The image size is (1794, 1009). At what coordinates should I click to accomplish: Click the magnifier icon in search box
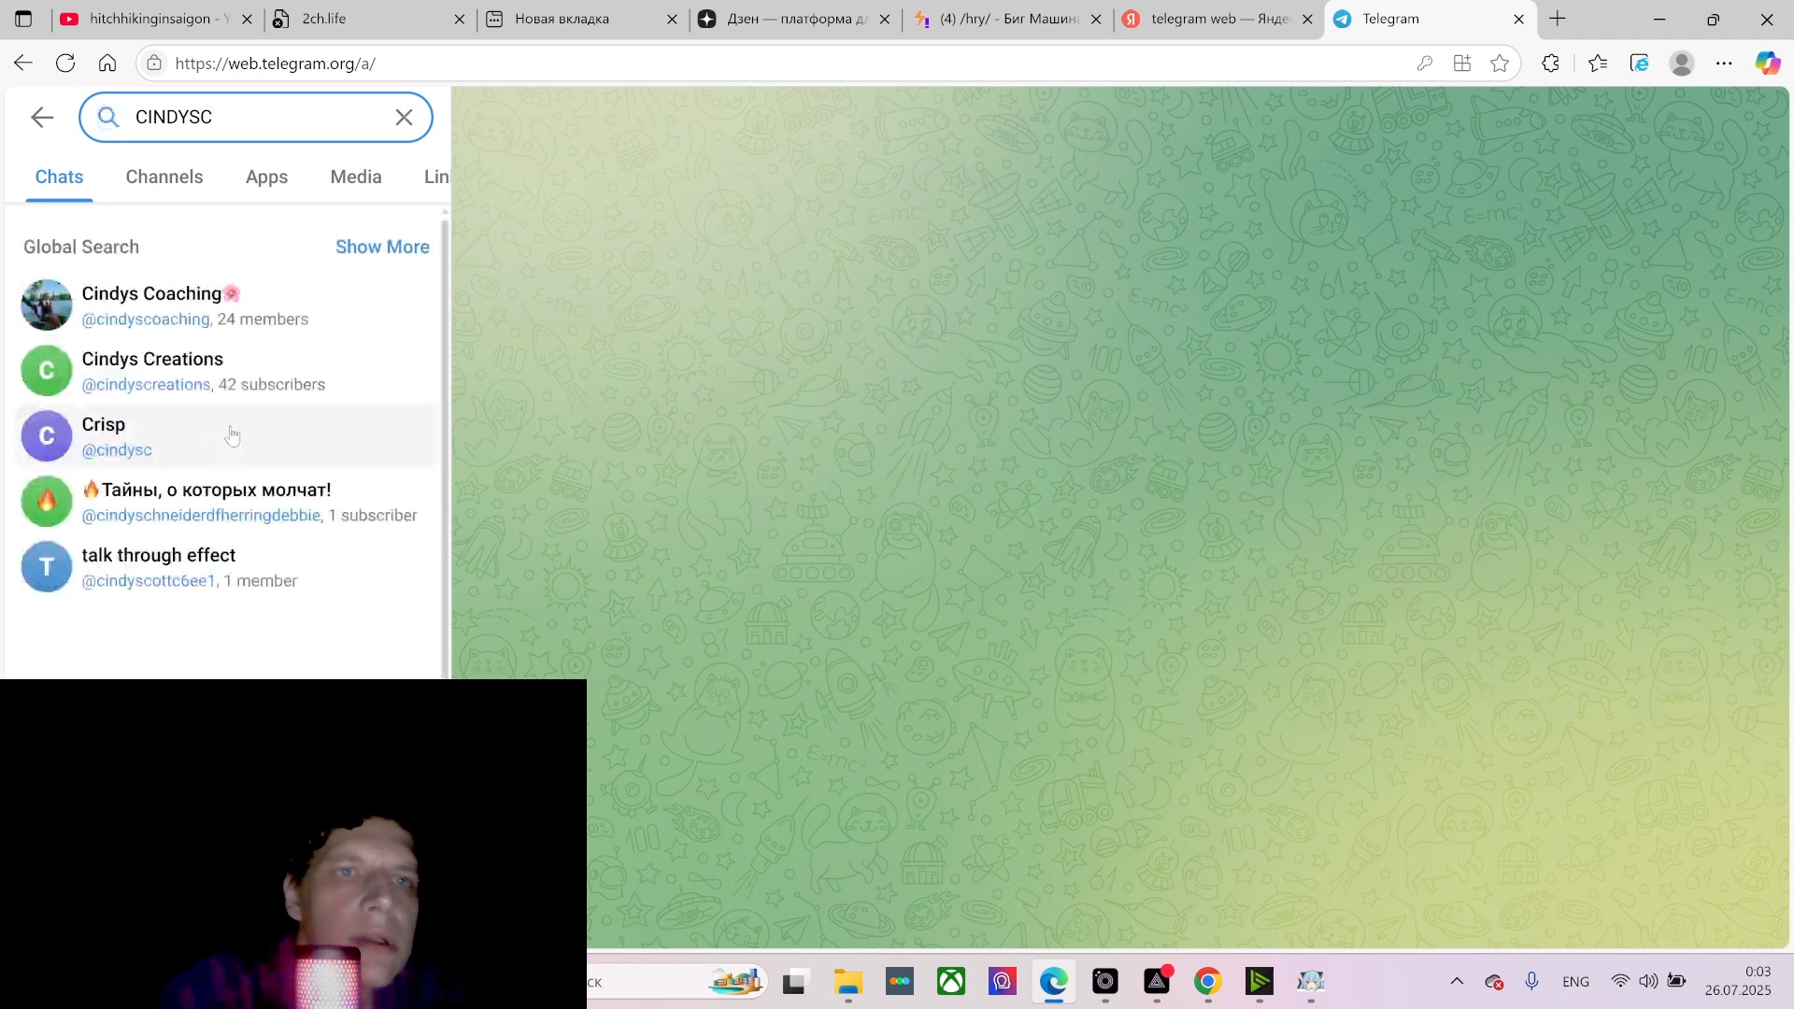[108, 117]
